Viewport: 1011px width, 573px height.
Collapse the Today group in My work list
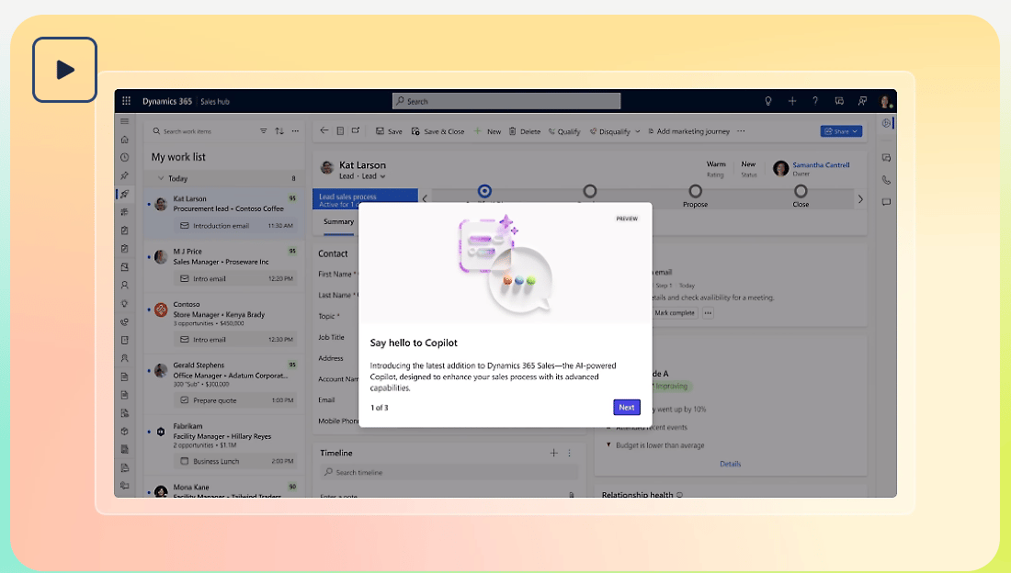(162, 177)
